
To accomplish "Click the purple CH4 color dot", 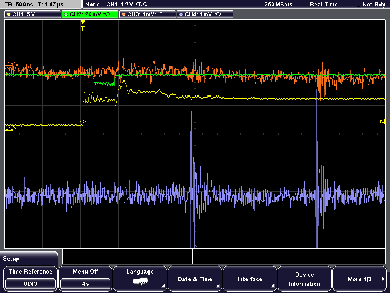I will pos(181,14).
